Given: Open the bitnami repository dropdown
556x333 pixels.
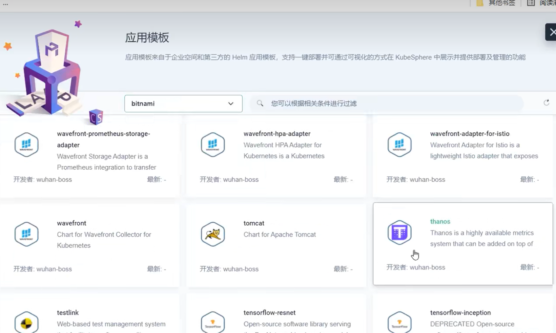Looking at the screenshot, I should point(183,103).
